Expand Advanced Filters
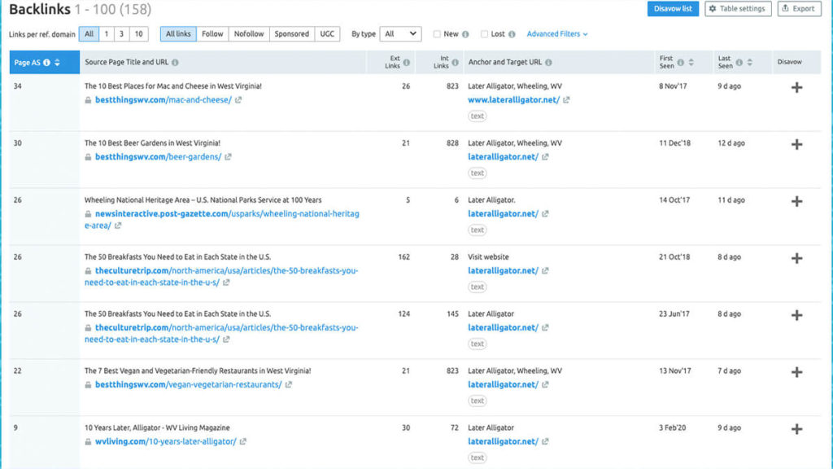The height and width of the screenshot is (469, 833). click(x=557, y=34)
